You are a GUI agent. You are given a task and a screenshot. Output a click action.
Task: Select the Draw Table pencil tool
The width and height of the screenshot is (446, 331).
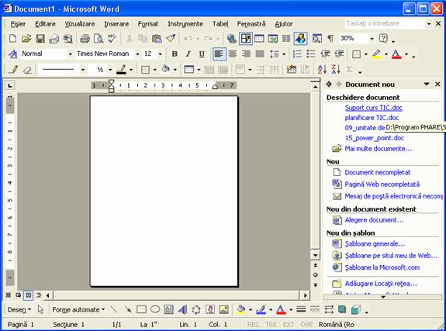click(13, 70)
